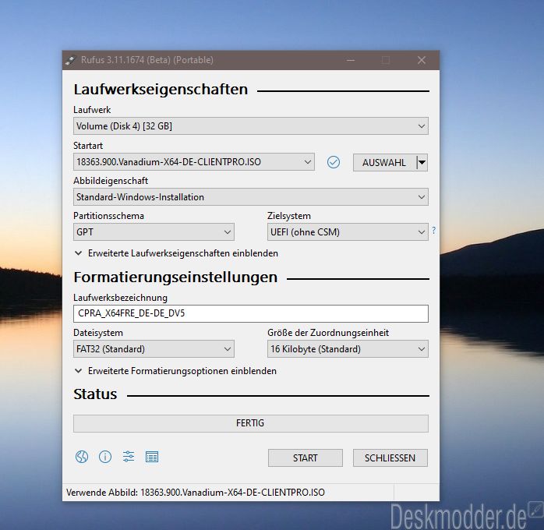
Task: Open the Größe der Zuordnungseinheit dropdown
Action: (347, 349)
